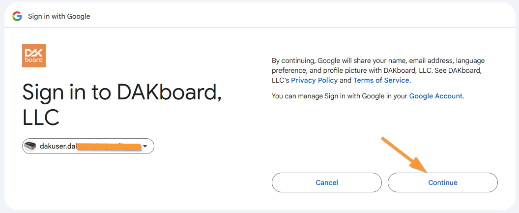Viewport: 519px width, 213px height.
Task: Click the account avatar picture in selector
Action: click(30, 146)
